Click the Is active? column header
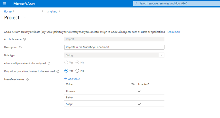The image size is (220, 118). pos(144,84)
